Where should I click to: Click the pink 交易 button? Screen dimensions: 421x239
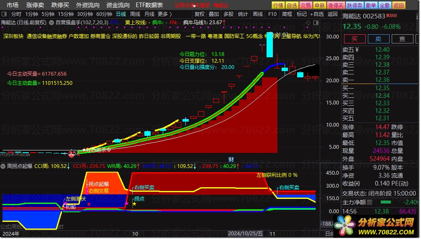[305, 5]
